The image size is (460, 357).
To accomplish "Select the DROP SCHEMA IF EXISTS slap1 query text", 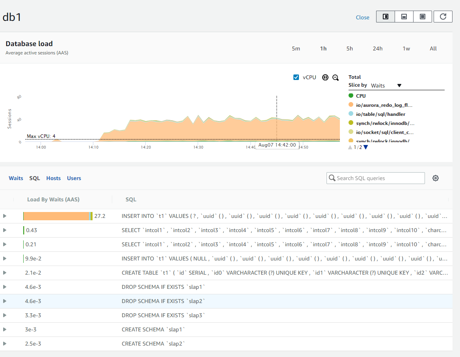I will pos(163,287).
